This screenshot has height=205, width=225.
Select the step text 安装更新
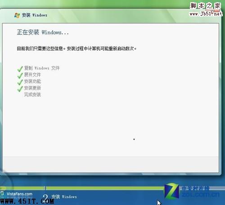click(x=32, y=88)
